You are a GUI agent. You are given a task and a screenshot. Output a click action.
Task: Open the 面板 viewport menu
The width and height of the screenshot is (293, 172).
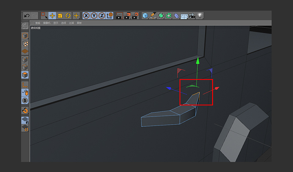[79, 23]
